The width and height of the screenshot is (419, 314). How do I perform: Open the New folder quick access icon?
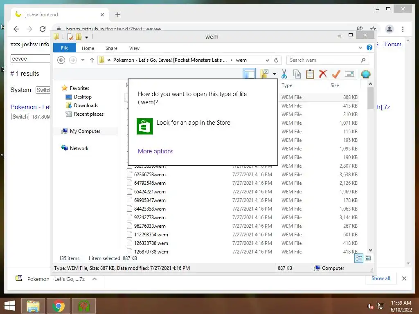tap(79, 37)
